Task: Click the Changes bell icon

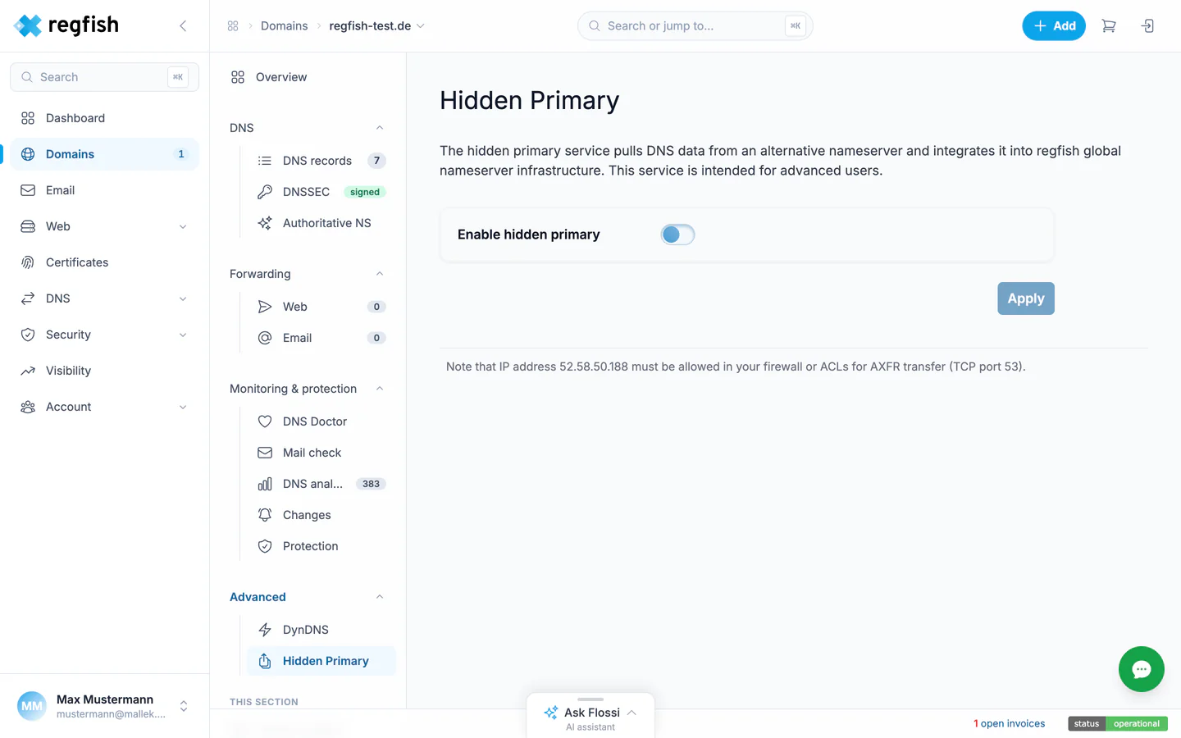Action: (x=265, y=515)
